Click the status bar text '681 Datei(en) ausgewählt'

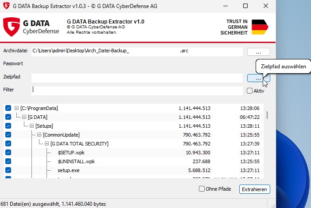(30, 204)
